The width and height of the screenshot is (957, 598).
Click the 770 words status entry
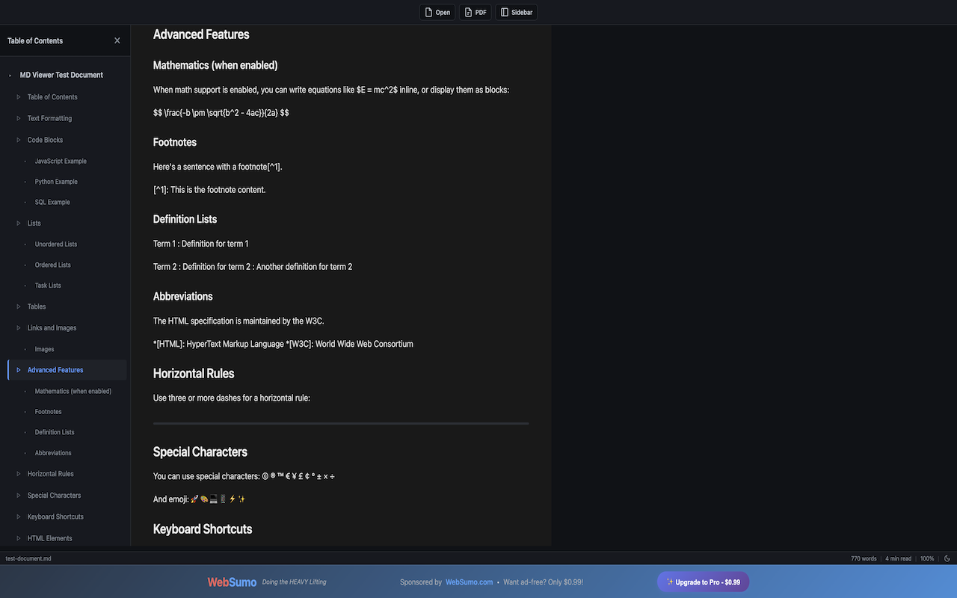[864, 558]
